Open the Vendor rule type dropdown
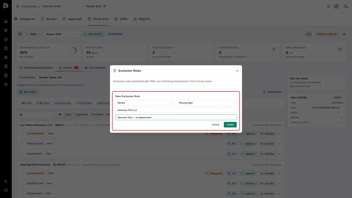The width and height of the screenshot is (352, 198). pyautogui.click(x=145, y=103)
